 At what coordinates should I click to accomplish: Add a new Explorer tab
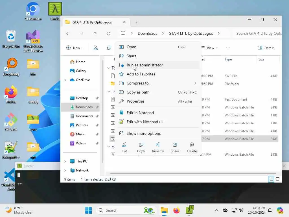137,22
